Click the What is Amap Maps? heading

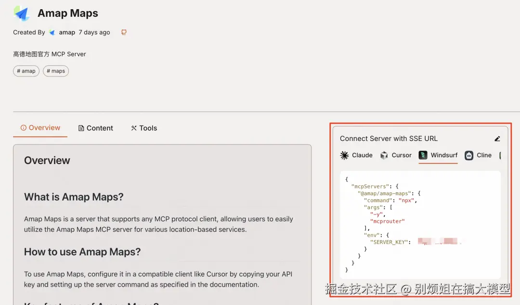74,197
